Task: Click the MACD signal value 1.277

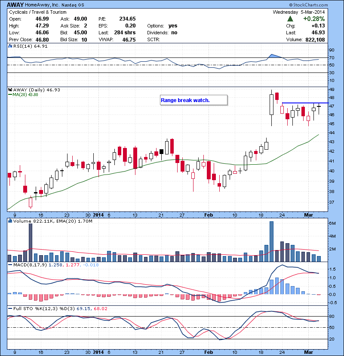Action: [x=73, y=265]
